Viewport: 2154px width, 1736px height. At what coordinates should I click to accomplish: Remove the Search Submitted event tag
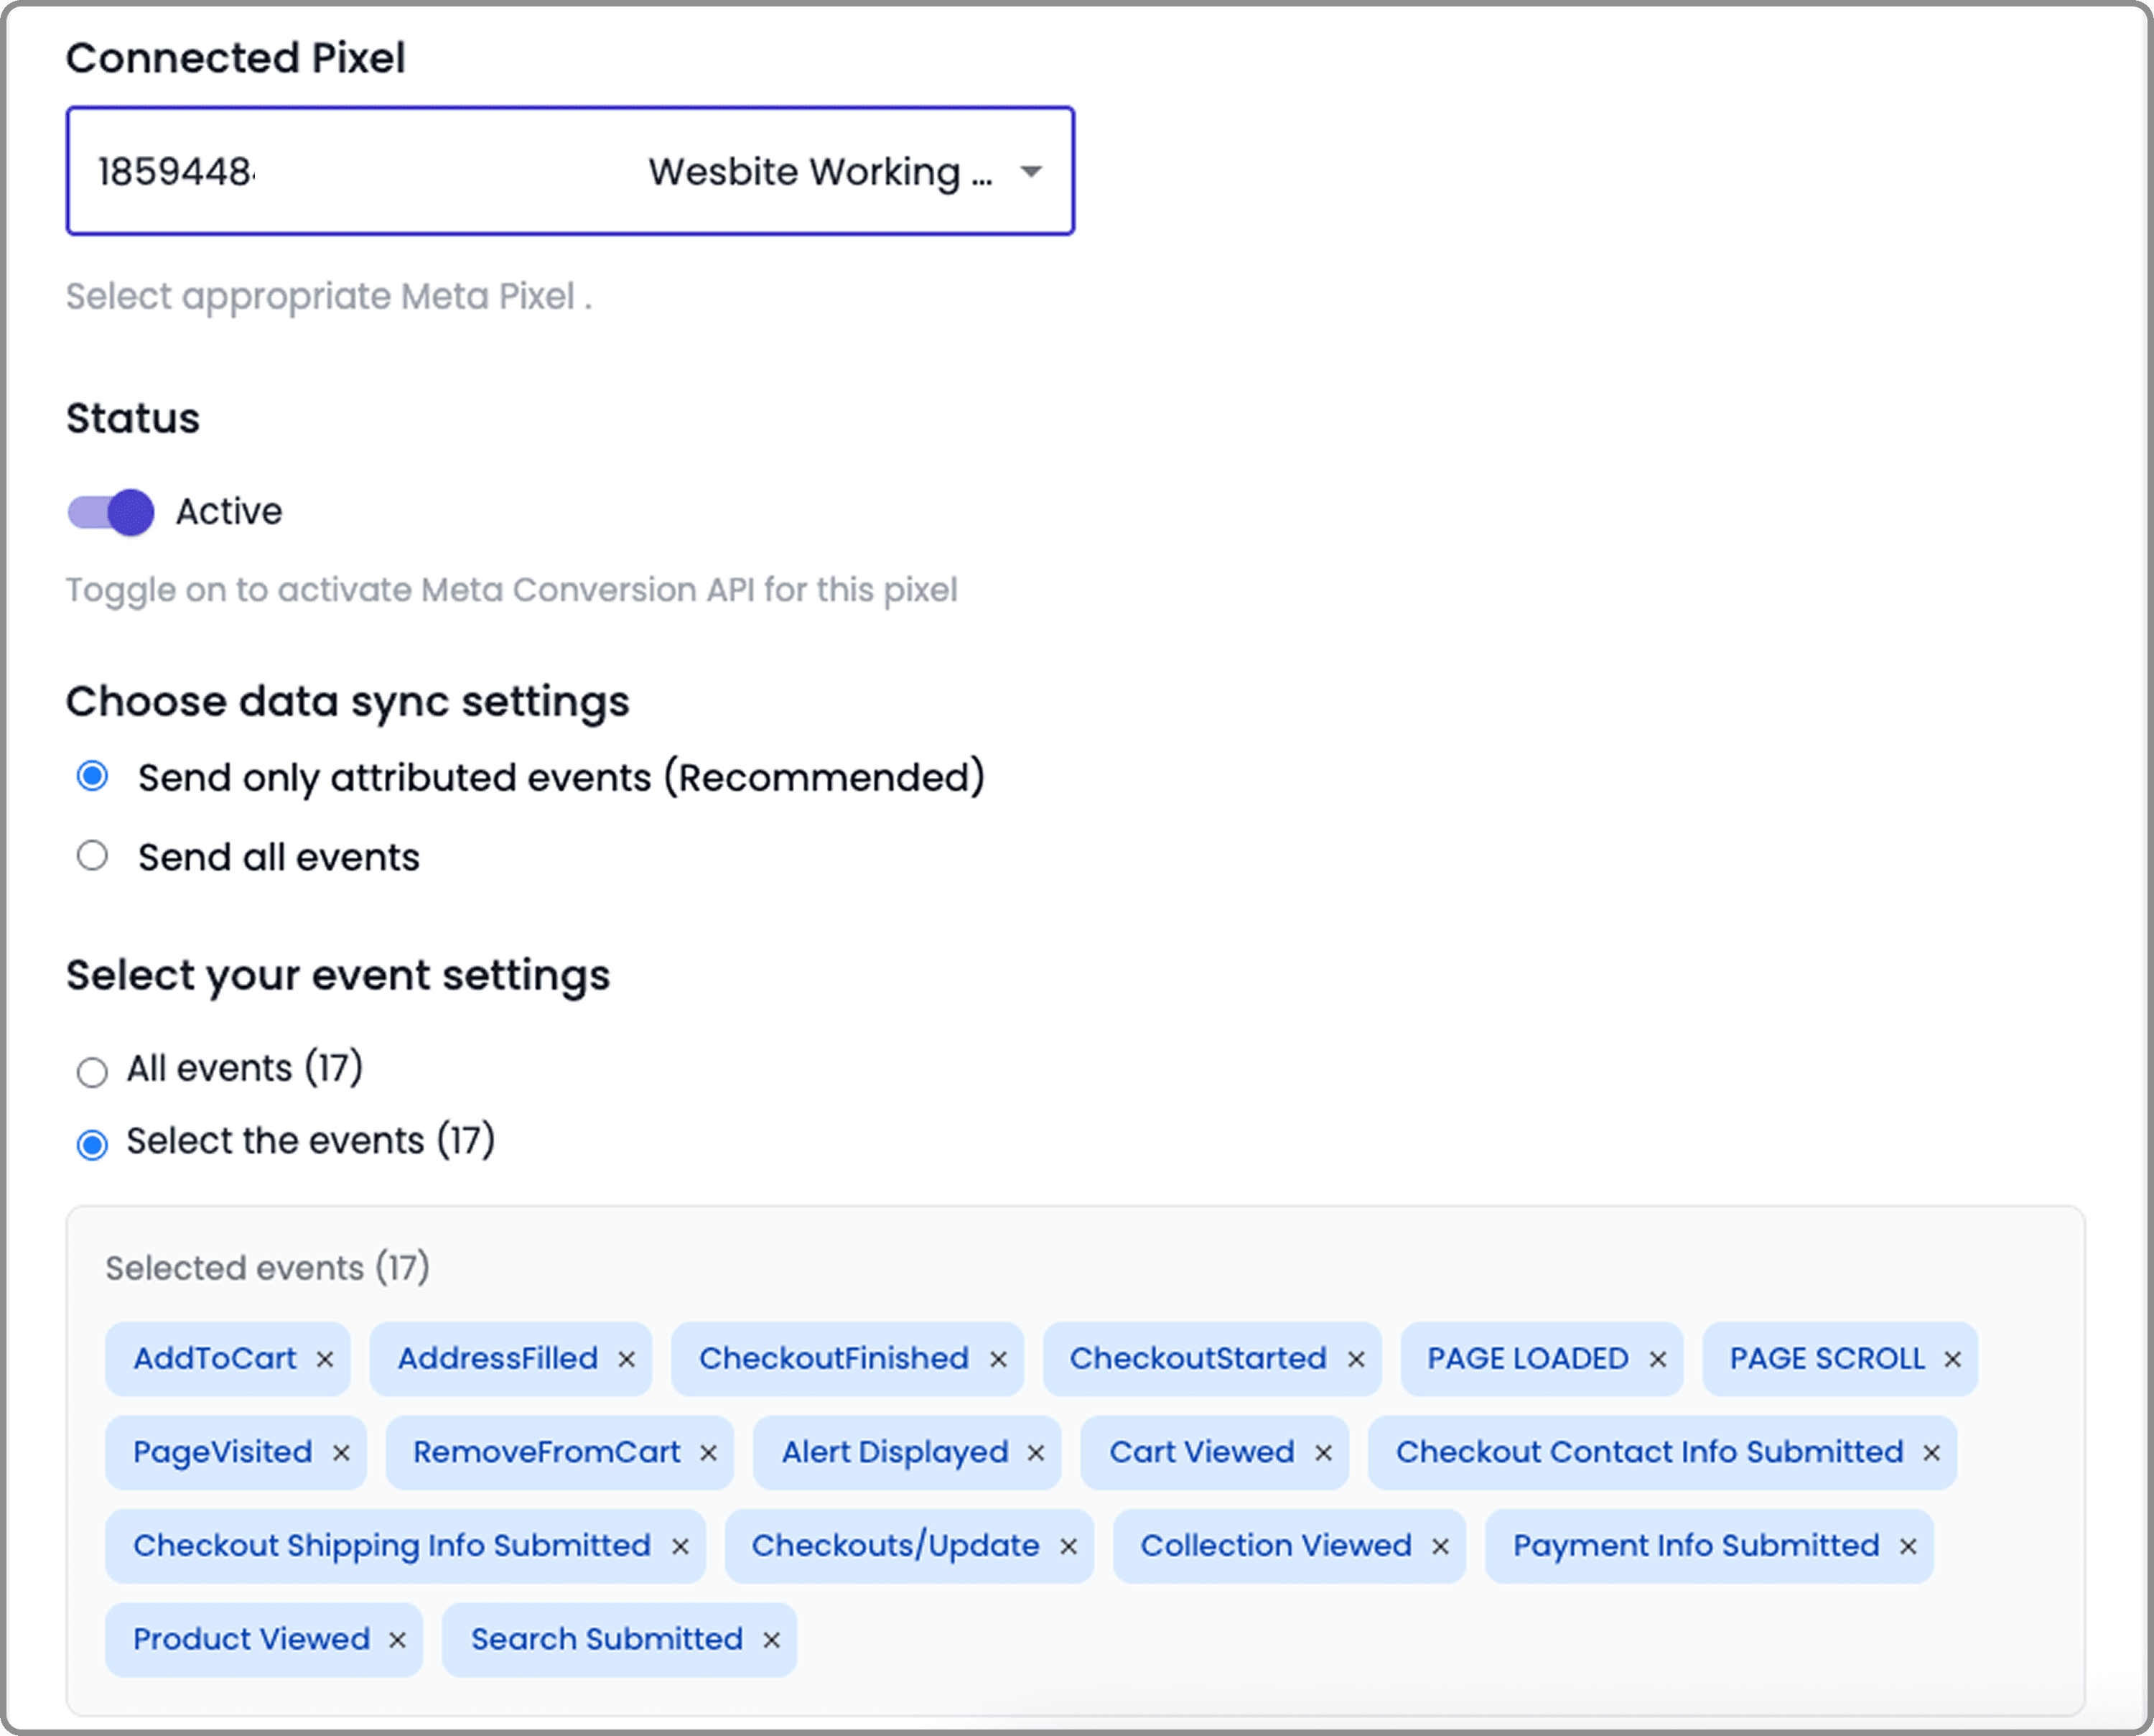[x=772, y=1640]
